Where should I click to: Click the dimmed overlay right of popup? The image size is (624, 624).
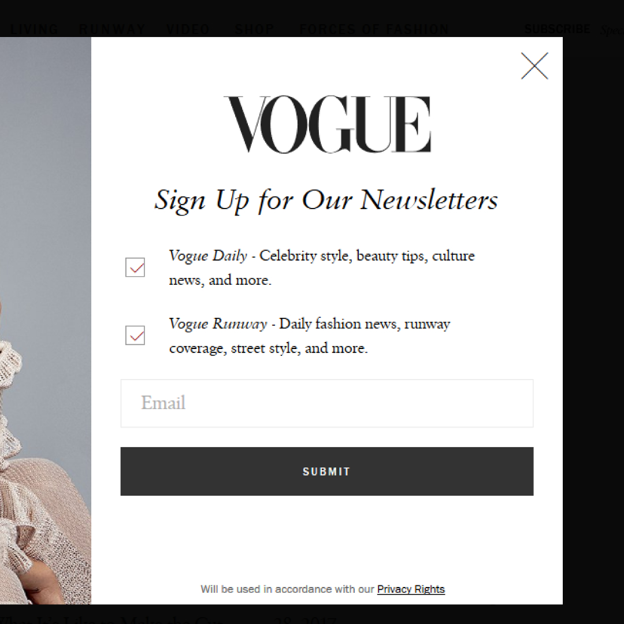593,320
